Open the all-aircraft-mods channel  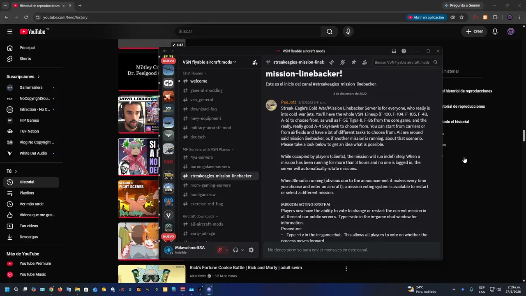tap(219, 224)
